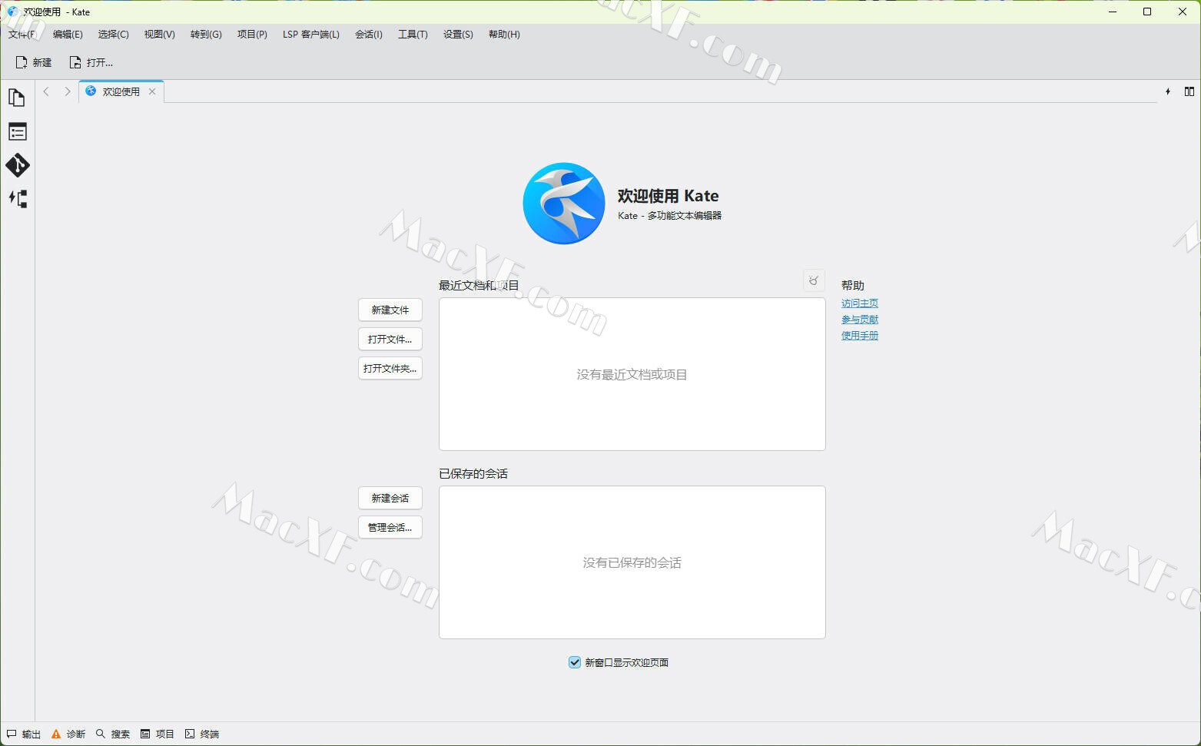Click the back navigation arrow

click(x=46, y=91)
